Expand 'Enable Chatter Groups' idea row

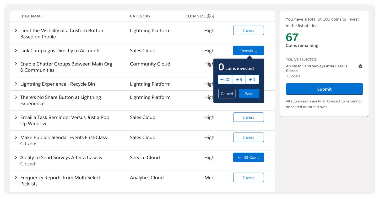point(16,64)
